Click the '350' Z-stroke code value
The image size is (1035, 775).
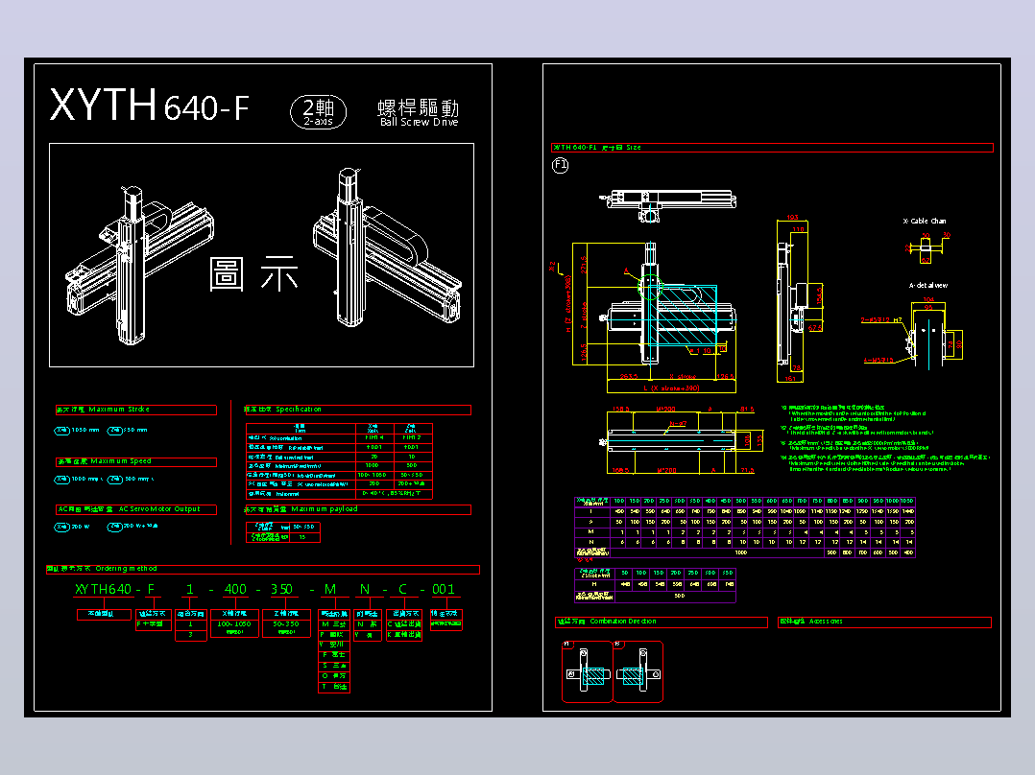(281, 589)
